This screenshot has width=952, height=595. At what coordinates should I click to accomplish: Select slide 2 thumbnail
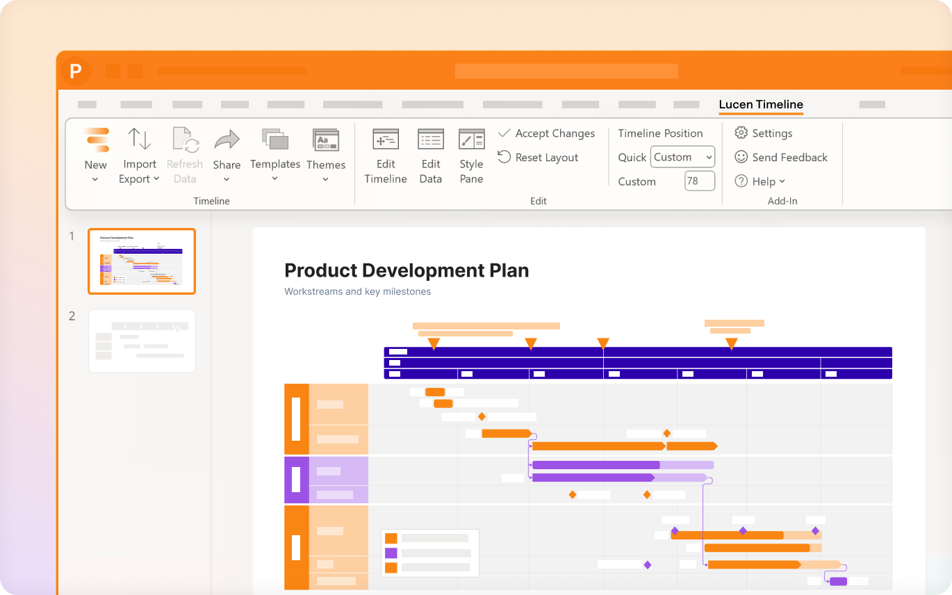(142, 341)
